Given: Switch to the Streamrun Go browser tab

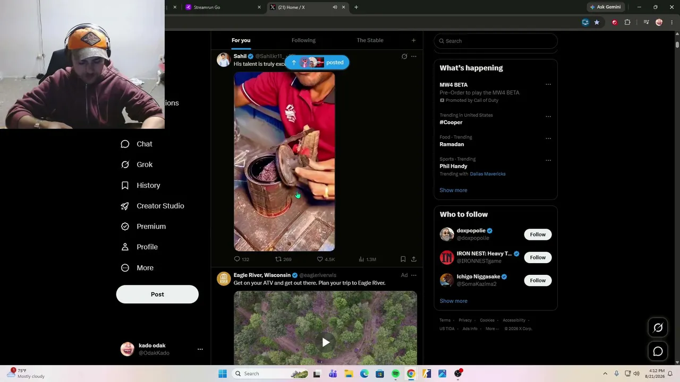Looking at the screenshot, I should click(223, 7).
